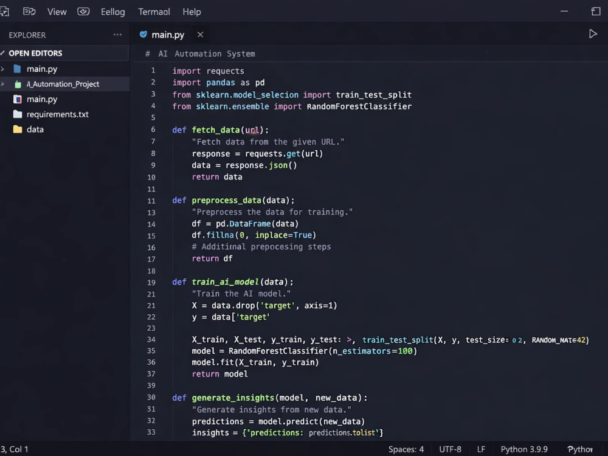Change indentation via Spaces: 4
This screenshot has width=608, height=456.
point(406,449)
